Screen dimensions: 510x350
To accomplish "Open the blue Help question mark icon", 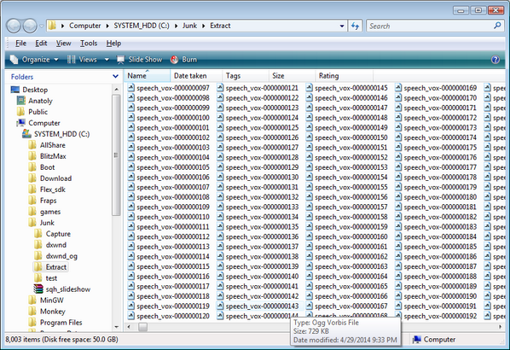I will point(496,60).
